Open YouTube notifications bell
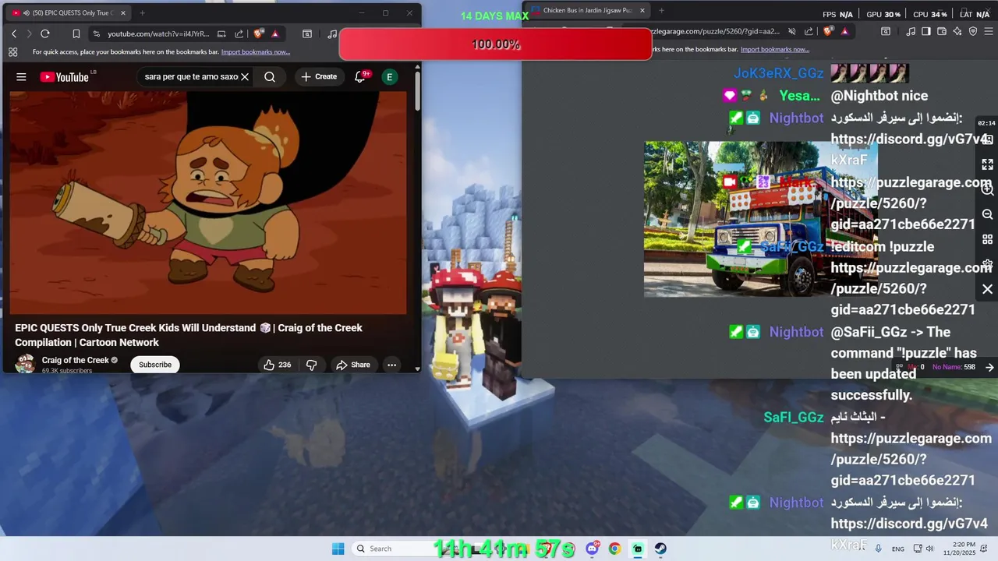The width and height of the screenshot is (998, 561). [360, 76]
